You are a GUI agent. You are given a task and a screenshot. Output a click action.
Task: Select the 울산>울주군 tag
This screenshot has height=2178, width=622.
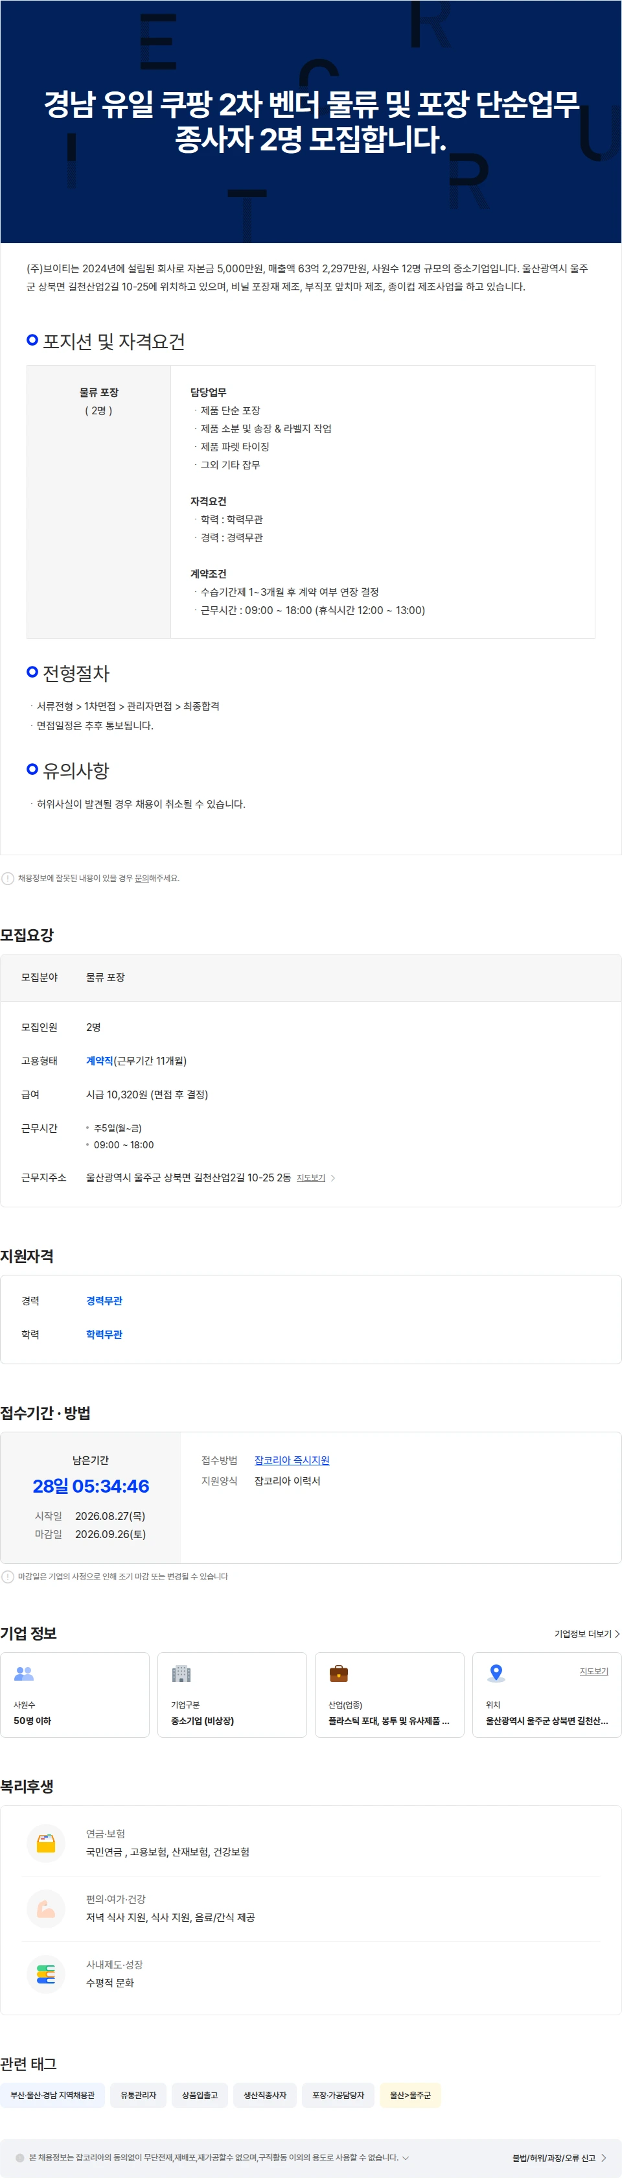(x=410, y=2094)
